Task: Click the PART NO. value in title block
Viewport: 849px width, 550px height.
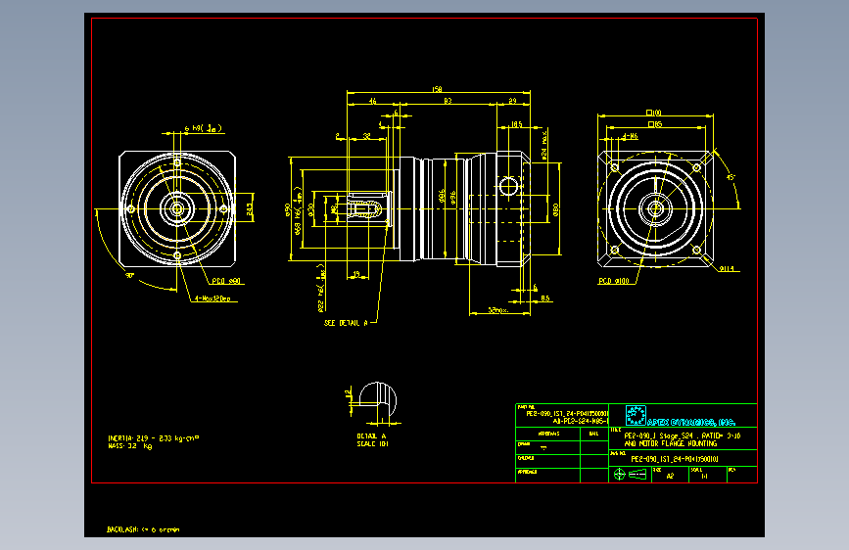Action: coord(567,413)
